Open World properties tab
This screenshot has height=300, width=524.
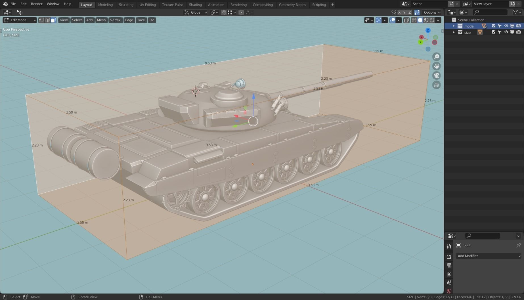(x=449, y=291)
